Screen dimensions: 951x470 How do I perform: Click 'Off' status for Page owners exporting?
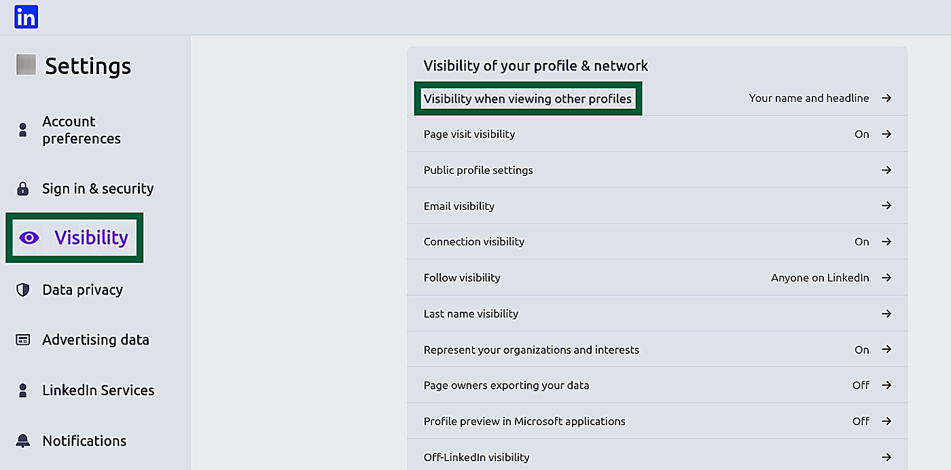[861, 385]
